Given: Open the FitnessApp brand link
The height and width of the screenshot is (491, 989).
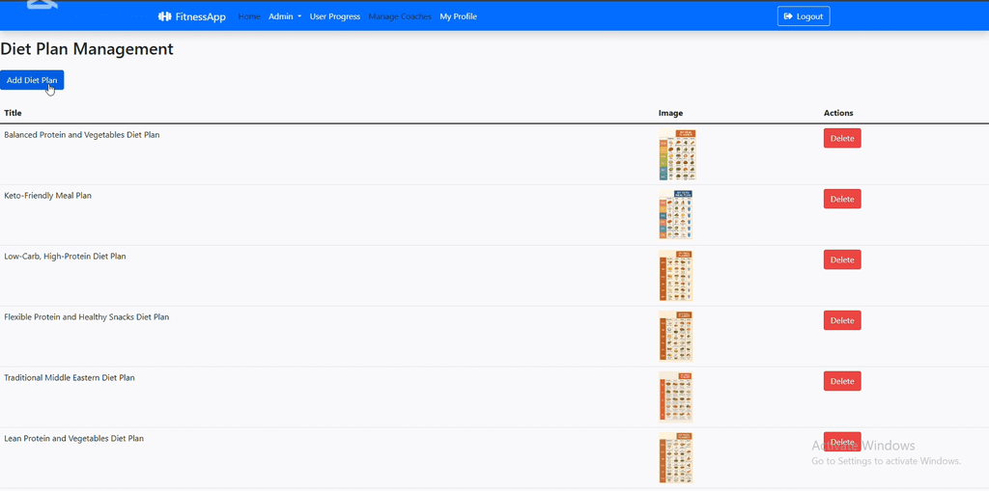Looking at the screenshot, I should click(x=192, y=16).
